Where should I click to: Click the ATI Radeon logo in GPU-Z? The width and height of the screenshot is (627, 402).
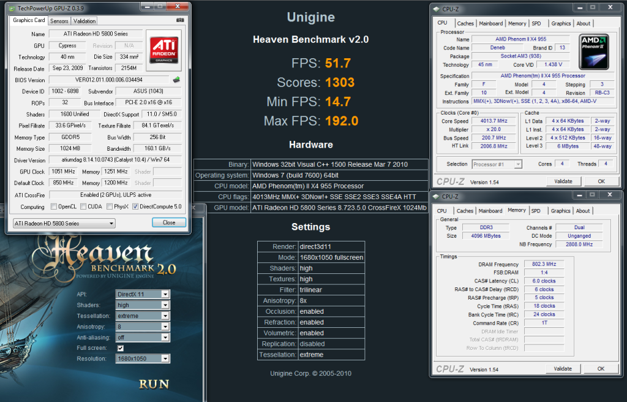click(x=163, y=50)
